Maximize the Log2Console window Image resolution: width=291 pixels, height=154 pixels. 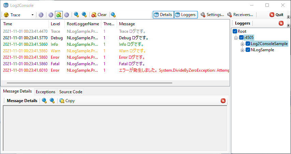(x=267, y=5)
